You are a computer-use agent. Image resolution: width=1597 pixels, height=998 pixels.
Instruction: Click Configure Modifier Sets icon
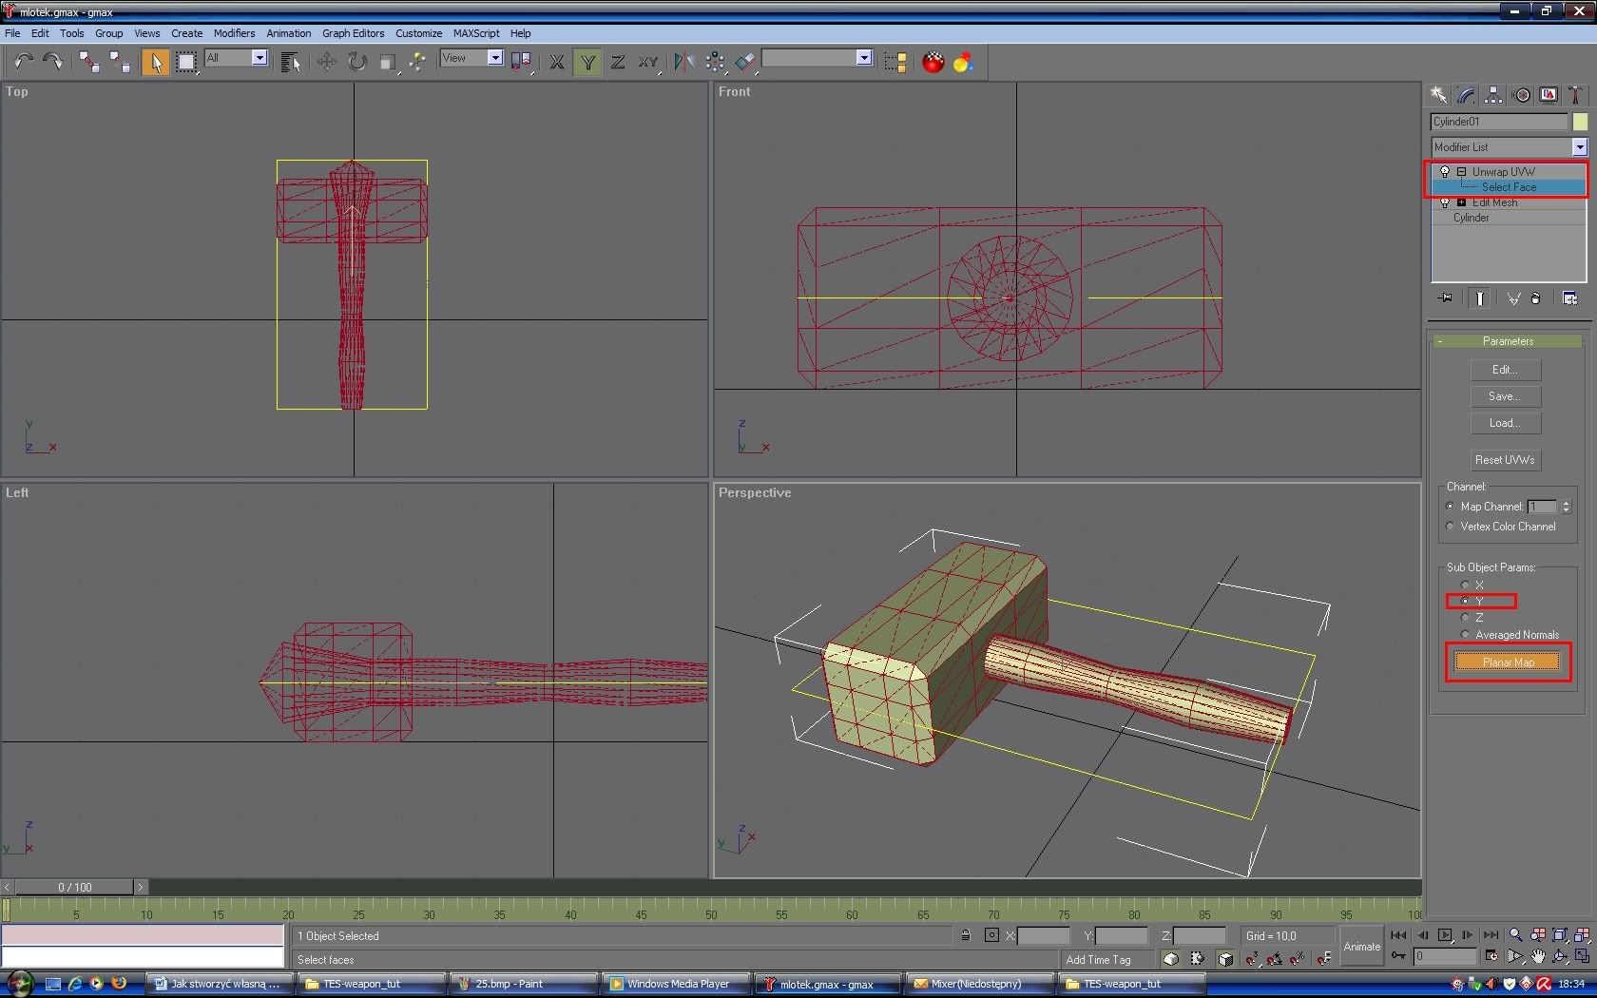(1569, 298)
